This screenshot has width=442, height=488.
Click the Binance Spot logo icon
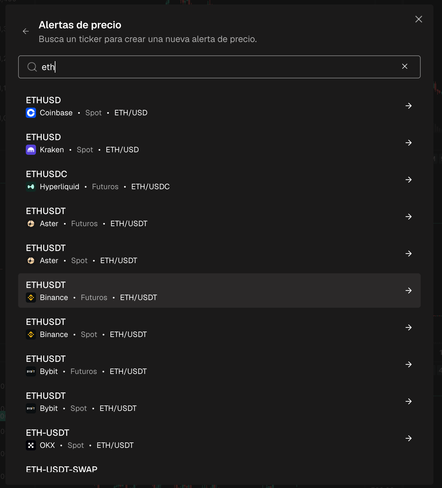click(31, 334)
